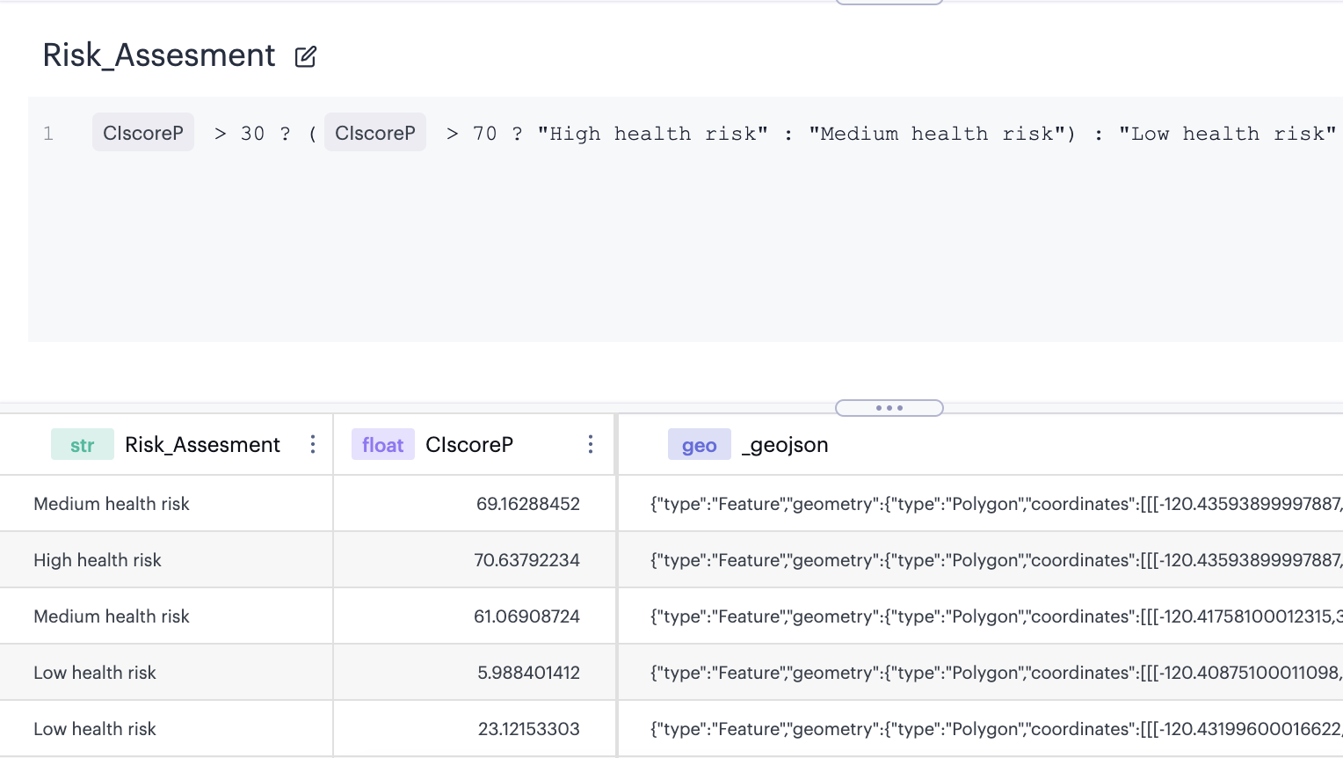Select Medium health risk cell beside 69.16288452

tap(166, 504)
